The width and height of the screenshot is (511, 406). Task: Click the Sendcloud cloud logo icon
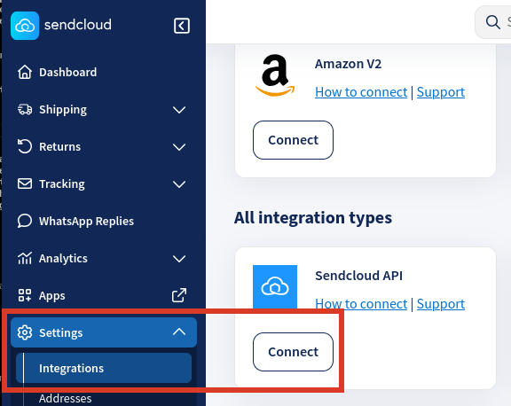pos(25,26)
